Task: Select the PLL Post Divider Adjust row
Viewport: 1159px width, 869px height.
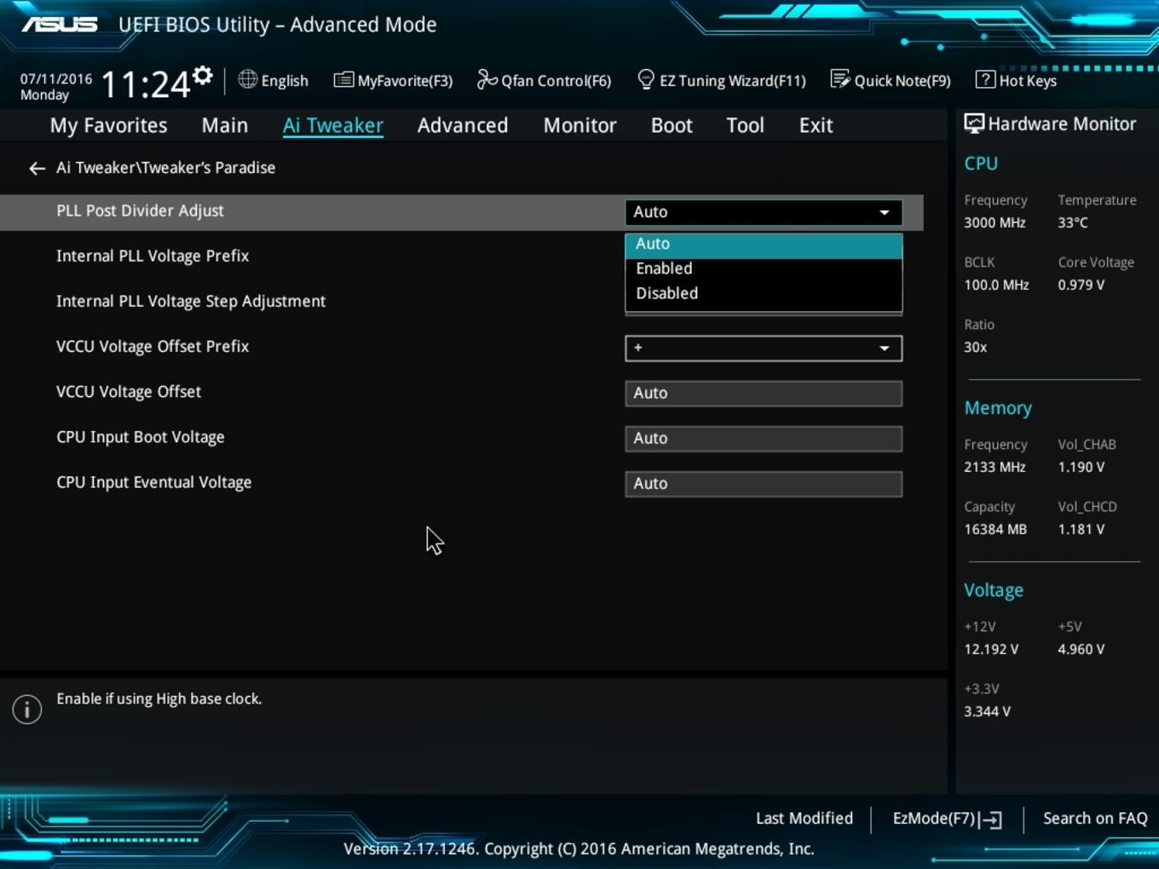Action: click(461, 212)
